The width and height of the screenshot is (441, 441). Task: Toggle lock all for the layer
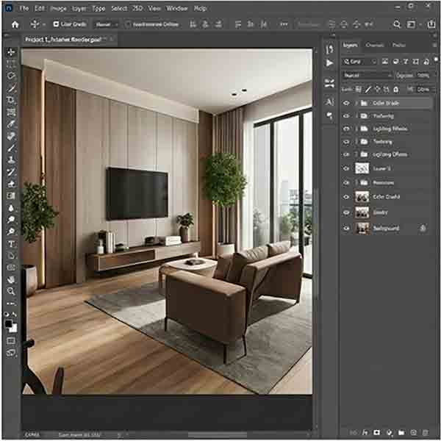click(x=396, y=90)
